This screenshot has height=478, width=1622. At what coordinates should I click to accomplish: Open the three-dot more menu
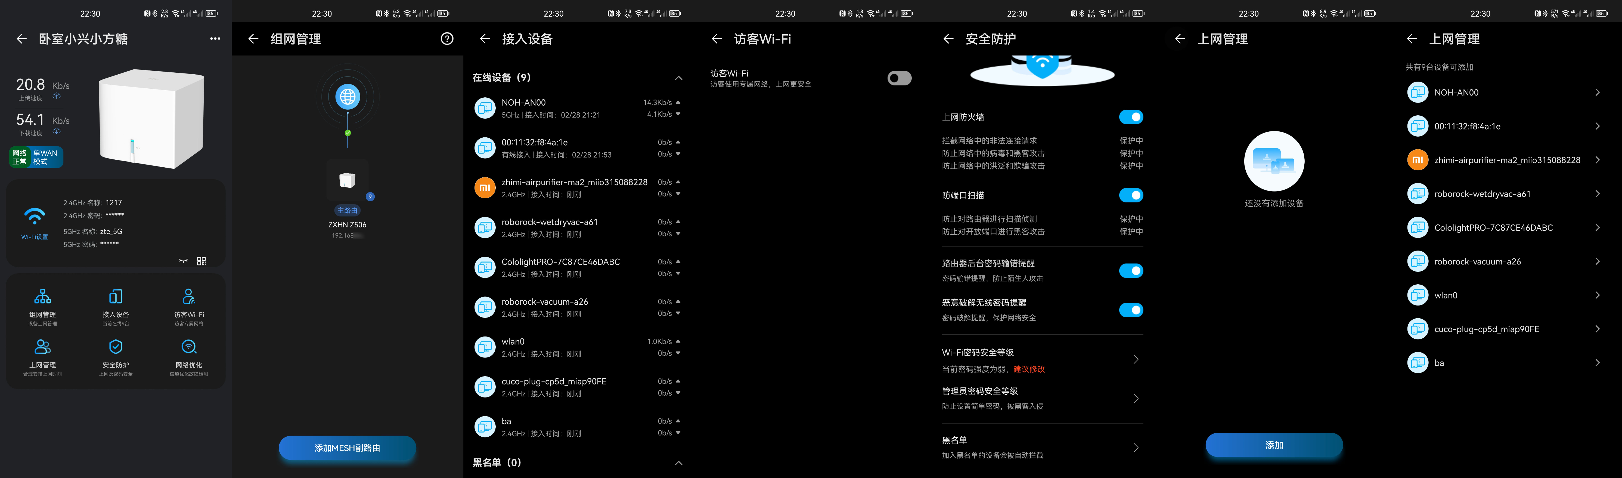click(215, 39)
